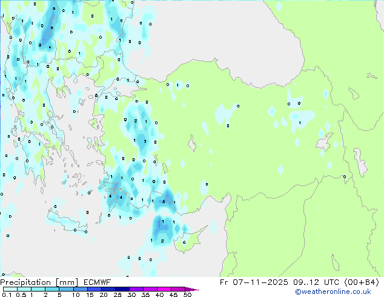Click the legend number '40'

click(159, 295)
